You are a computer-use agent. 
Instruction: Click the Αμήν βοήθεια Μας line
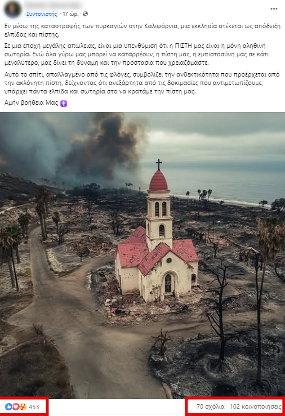(32, 103)
